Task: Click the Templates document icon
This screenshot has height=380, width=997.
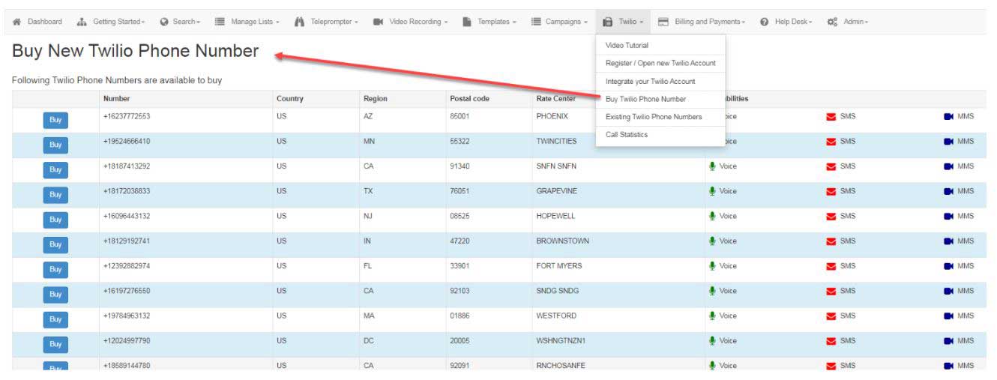Action: [x=467, y=22]
